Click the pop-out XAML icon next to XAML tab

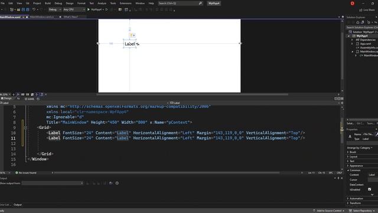pyautogui.click(x=38, y=99)
